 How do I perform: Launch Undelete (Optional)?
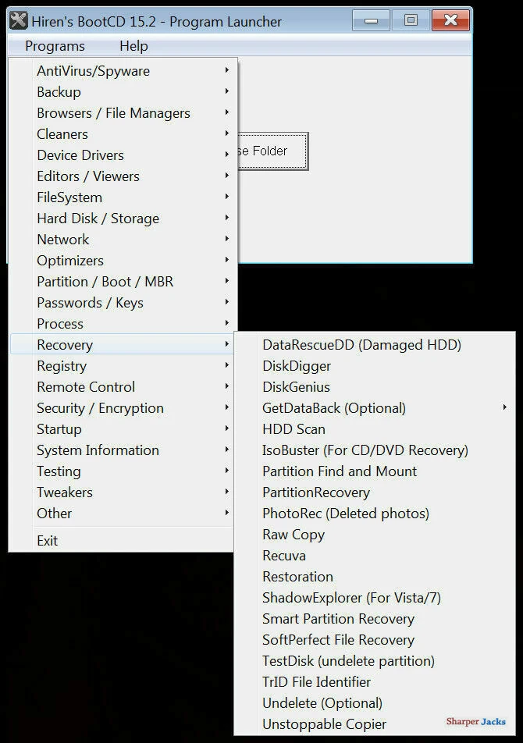[374, 703]
